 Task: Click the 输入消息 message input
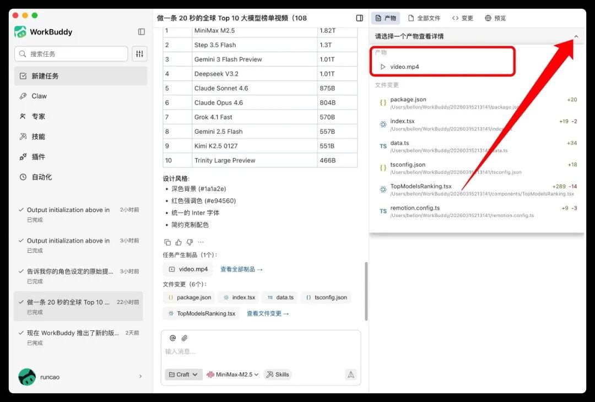(x=261, y=351)
